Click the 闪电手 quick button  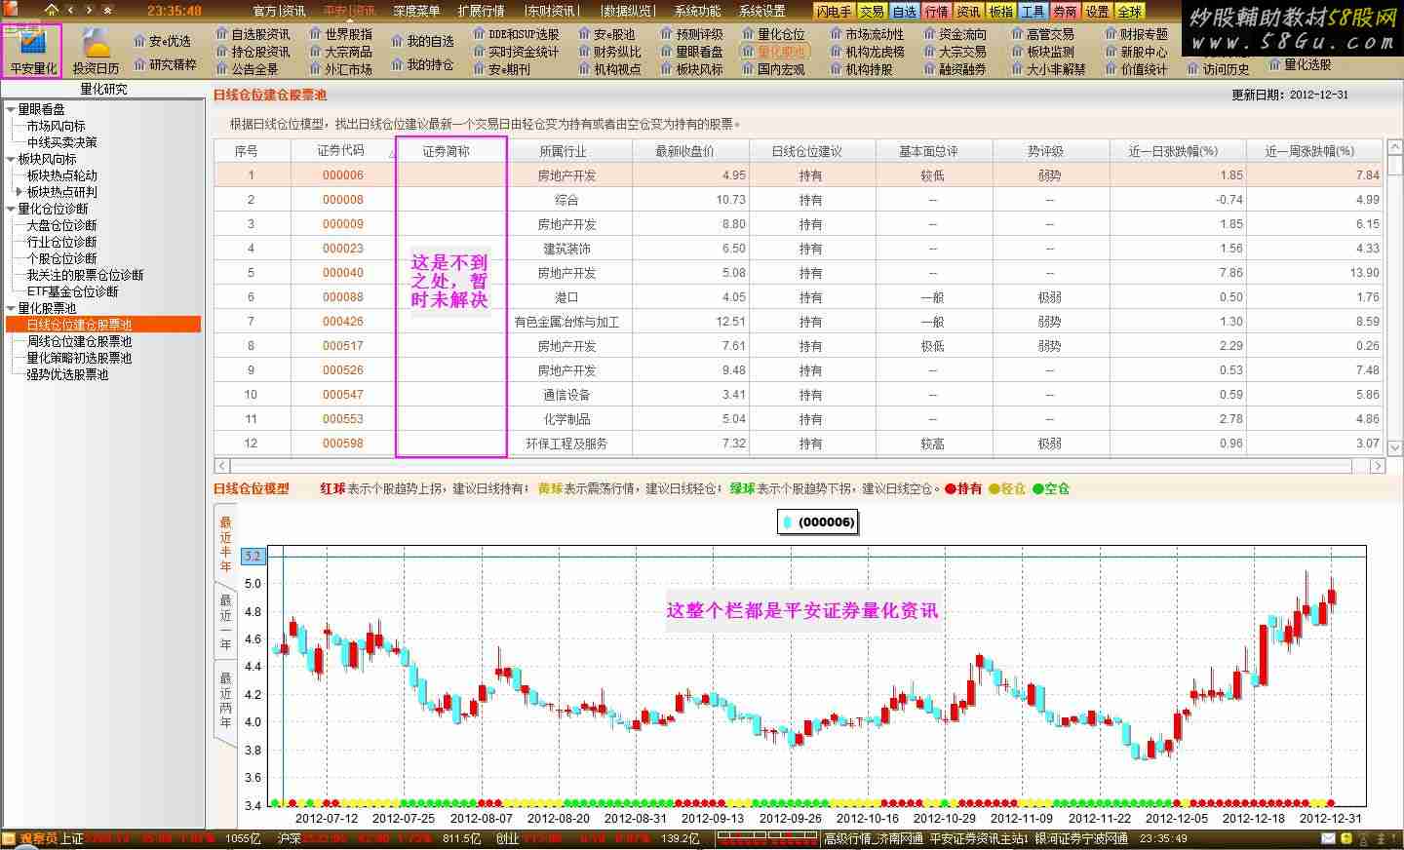point(834,12)
